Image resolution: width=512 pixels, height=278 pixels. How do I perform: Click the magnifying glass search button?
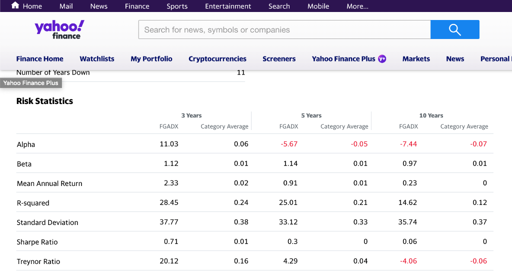pos(455,29)
